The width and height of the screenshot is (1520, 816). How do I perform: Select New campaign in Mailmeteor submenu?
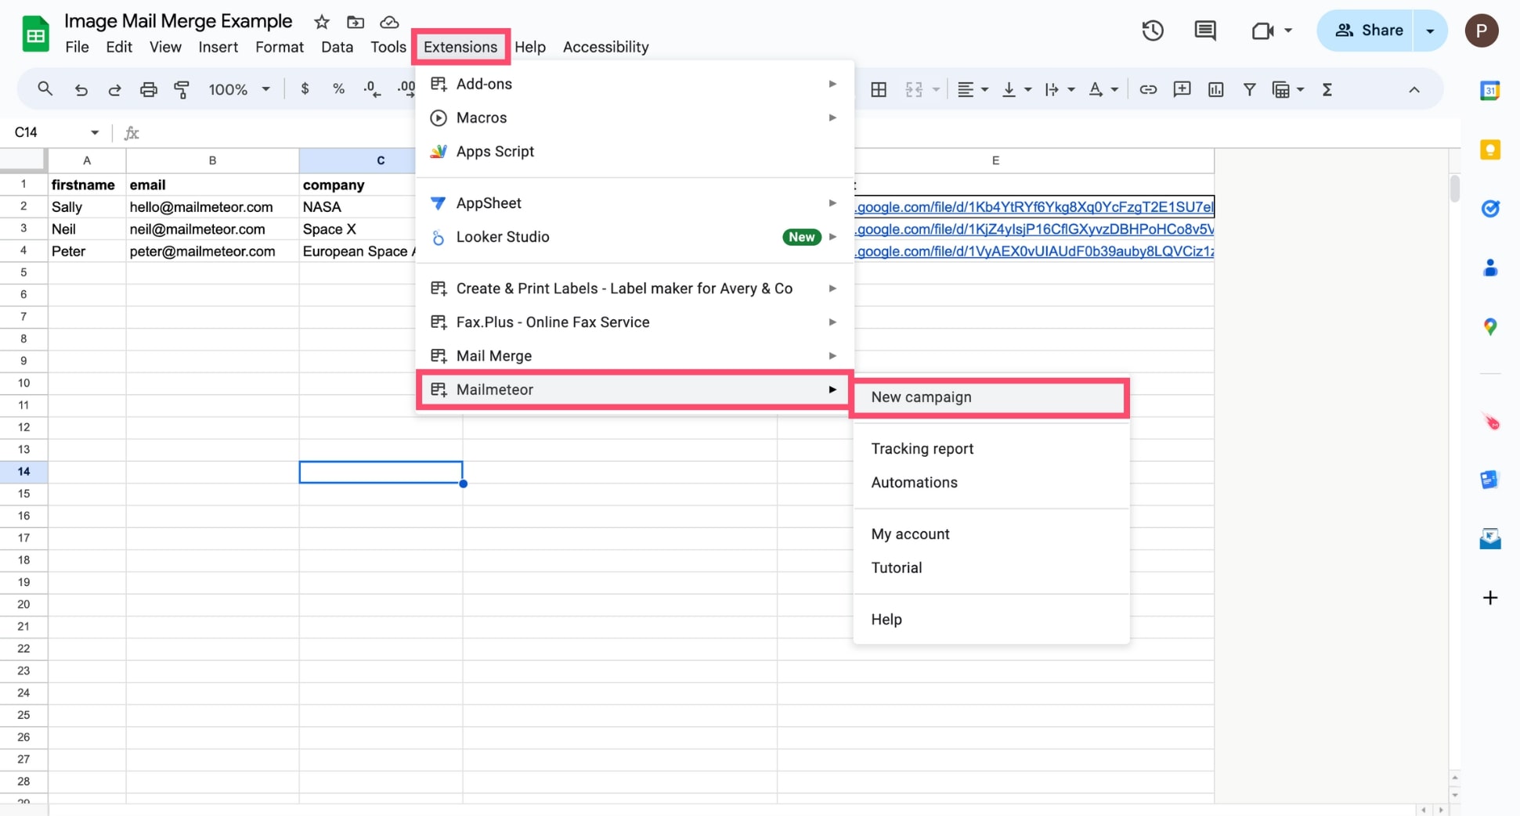(x=991, y=397)
